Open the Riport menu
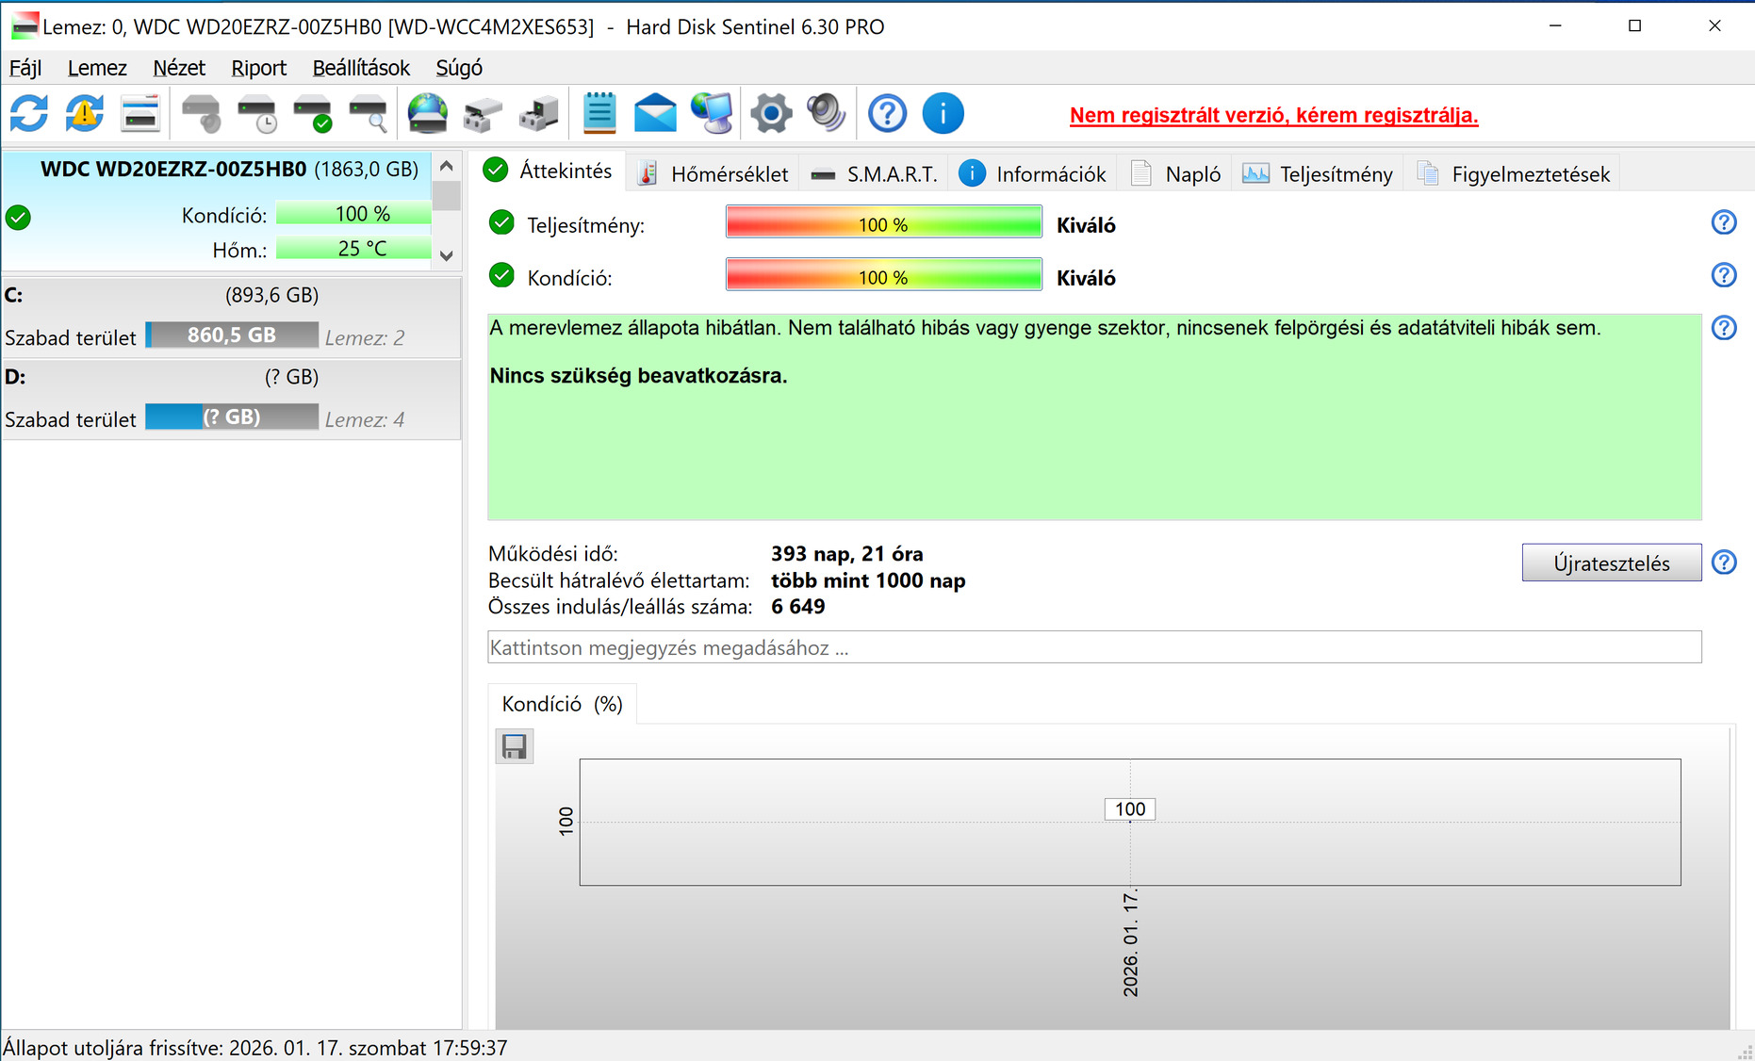Viewport: 1755px width, 1061px height. [x=259, y=68]
